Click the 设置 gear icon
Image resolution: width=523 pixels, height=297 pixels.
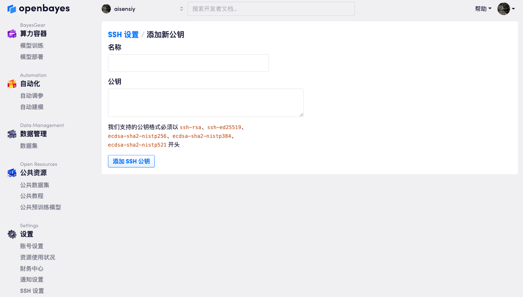12,234
